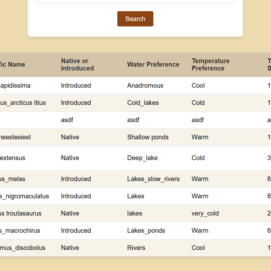
Task: Click the scientific name ending in _nigromaculatus
Action: (25, 196)
